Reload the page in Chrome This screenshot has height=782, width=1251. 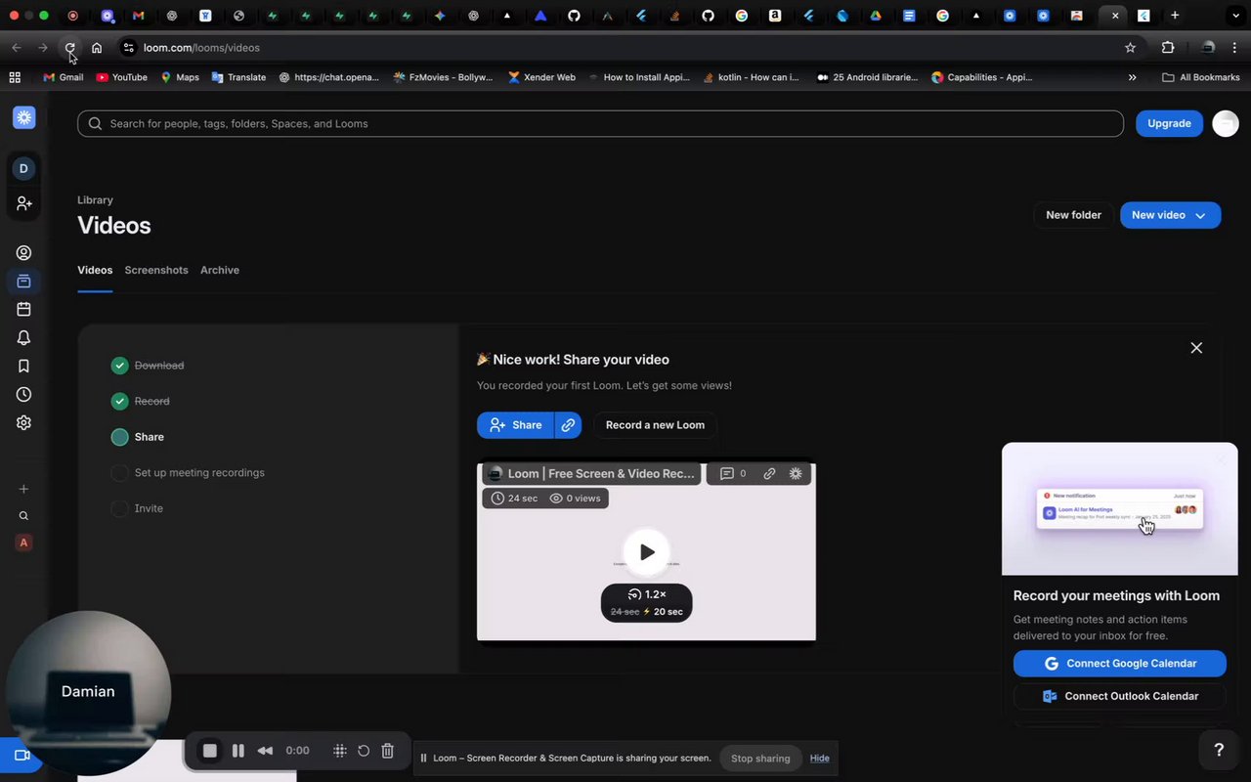(x=69, y=47)
